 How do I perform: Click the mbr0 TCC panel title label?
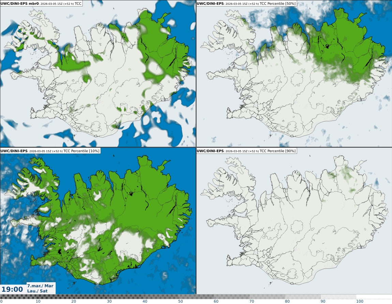(x=41, y=3)
